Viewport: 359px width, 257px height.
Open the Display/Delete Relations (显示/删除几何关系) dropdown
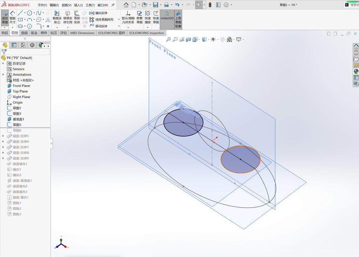point(128,27)
